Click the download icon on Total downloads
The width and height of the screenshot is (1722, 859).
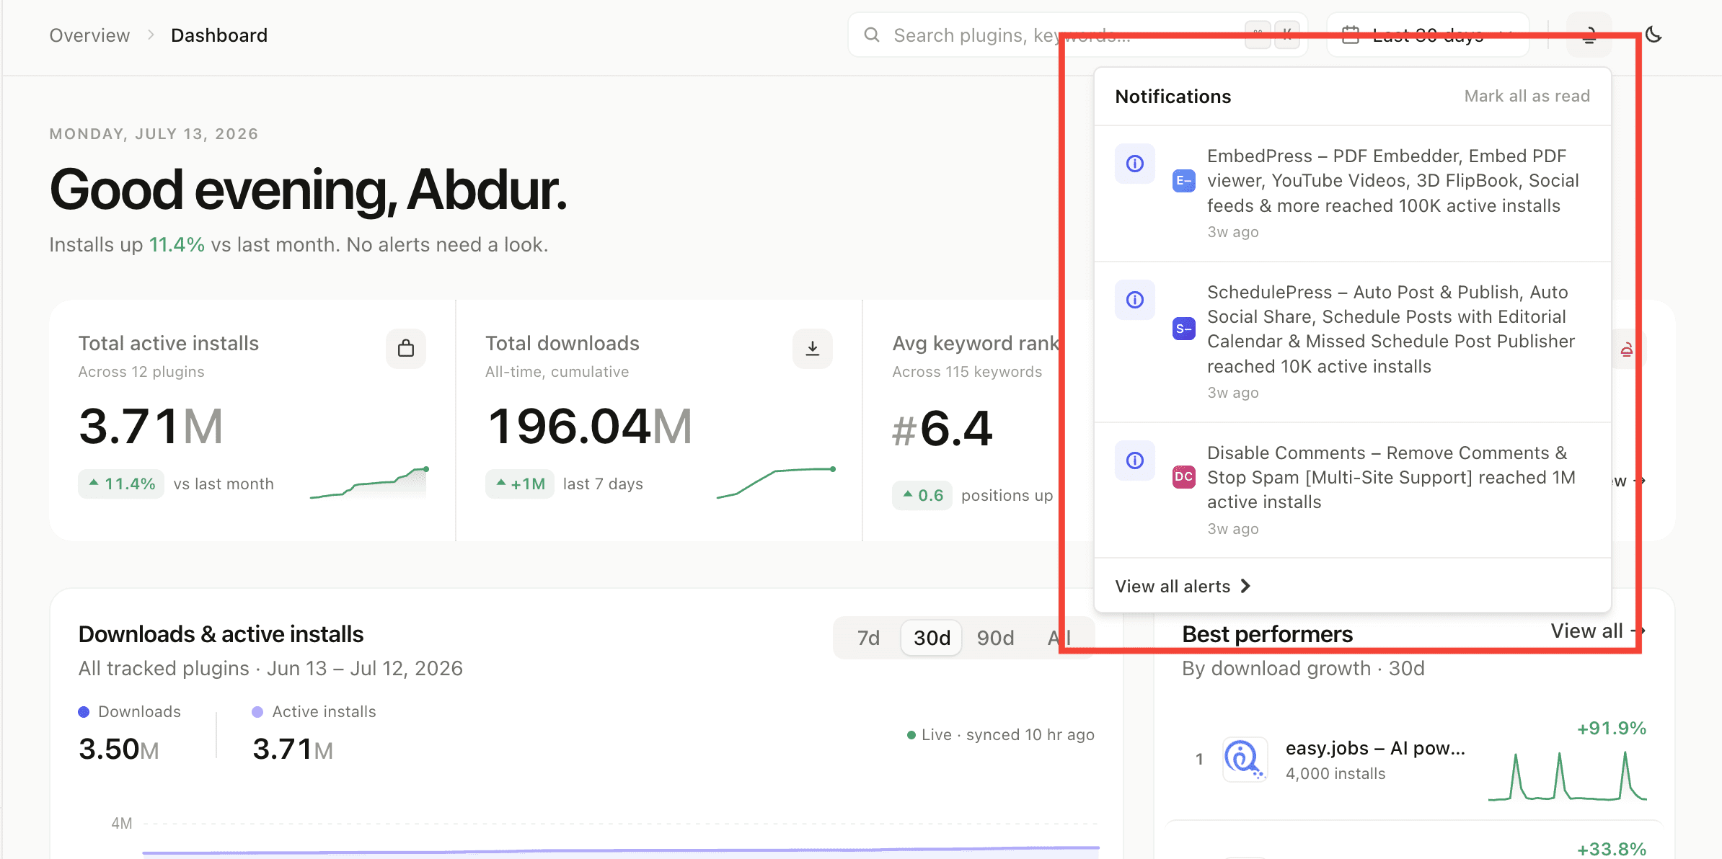pyautogui.click(x=813, y=349)
